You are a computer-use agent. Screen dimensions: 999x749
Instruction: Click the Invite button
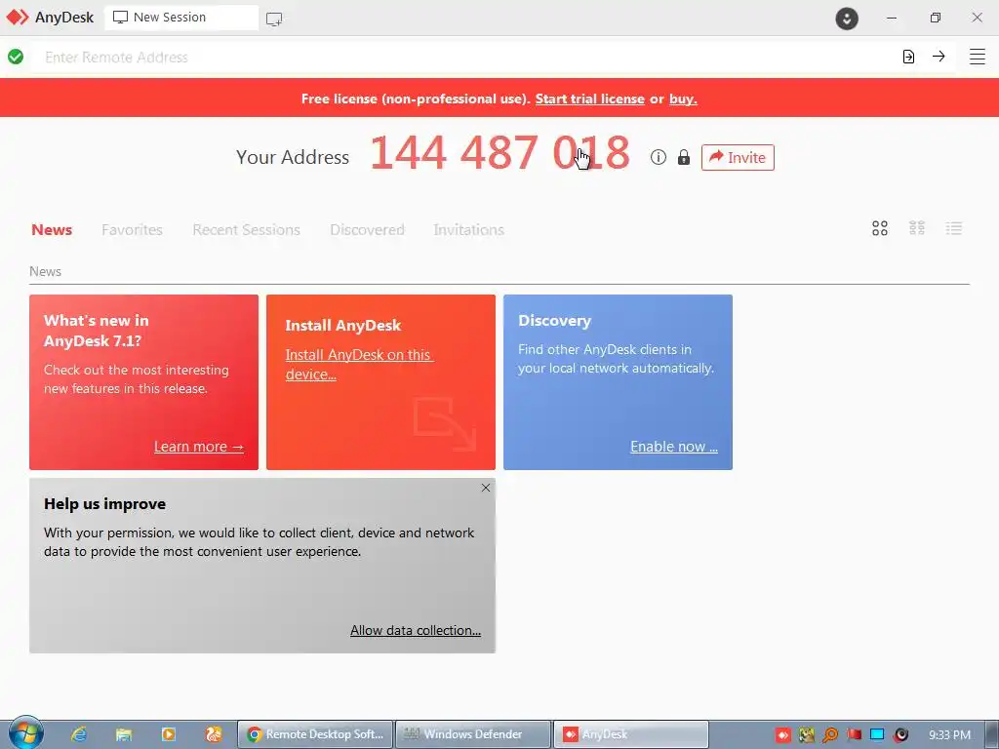point(738,157)
